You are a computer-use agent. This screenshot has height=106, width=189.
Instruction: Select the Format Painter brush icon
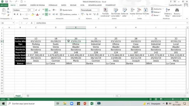pyautogui.click(x=8, y=15)
